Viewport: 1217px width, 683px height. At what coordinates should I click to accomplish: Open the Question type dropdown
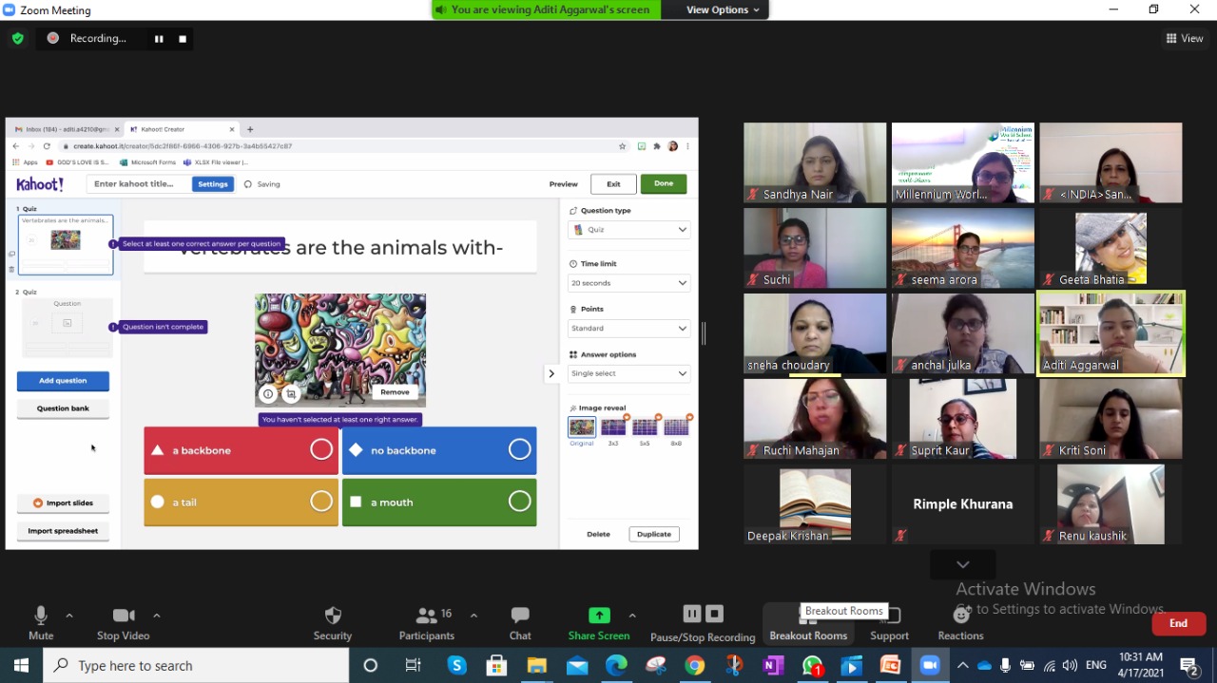pos(629,230)
